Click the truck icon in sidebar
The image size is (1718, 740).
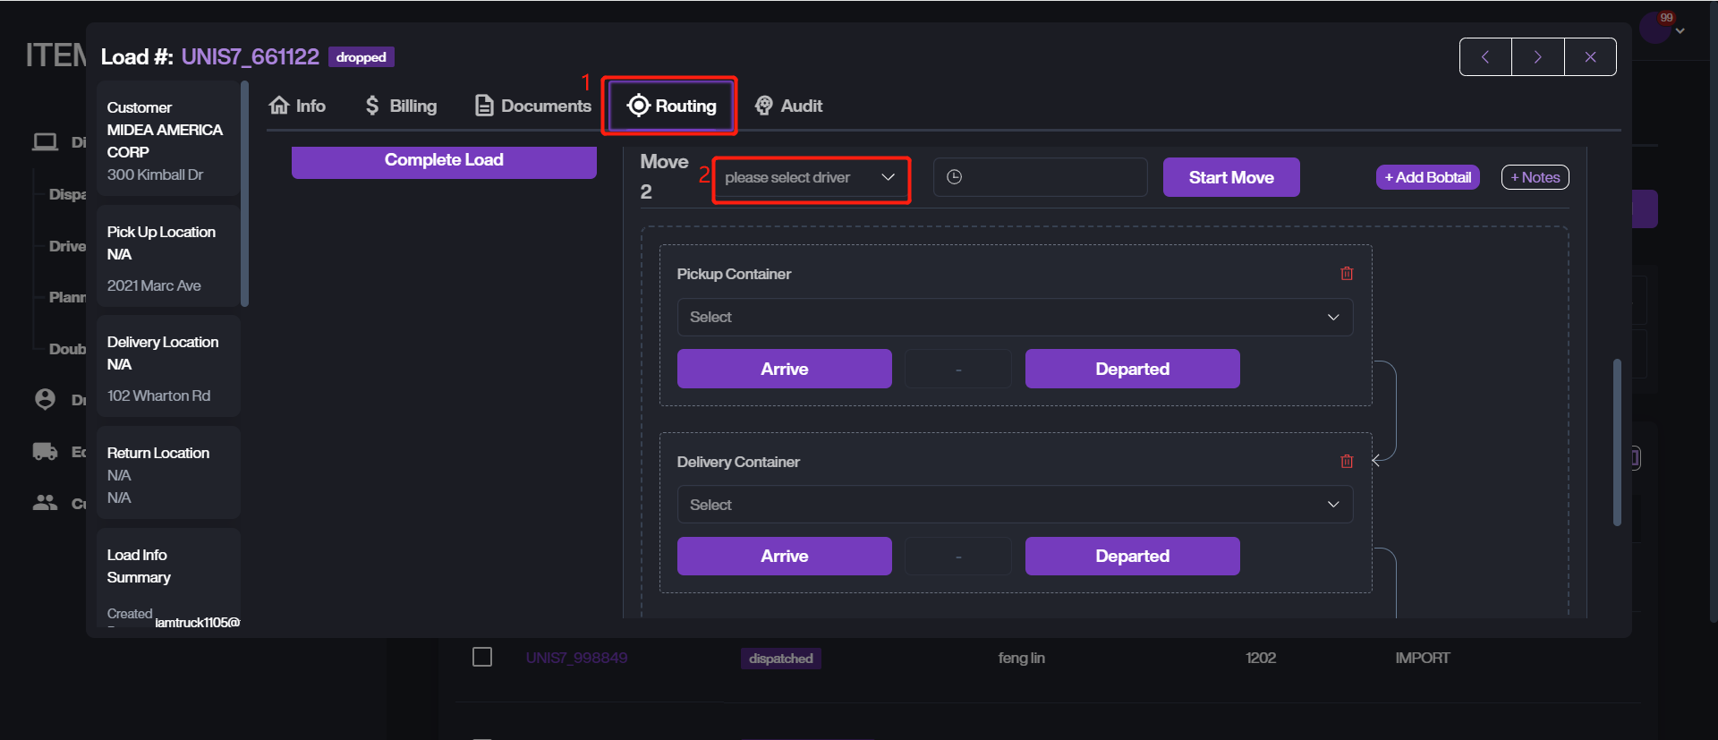(x=45, y=452)
